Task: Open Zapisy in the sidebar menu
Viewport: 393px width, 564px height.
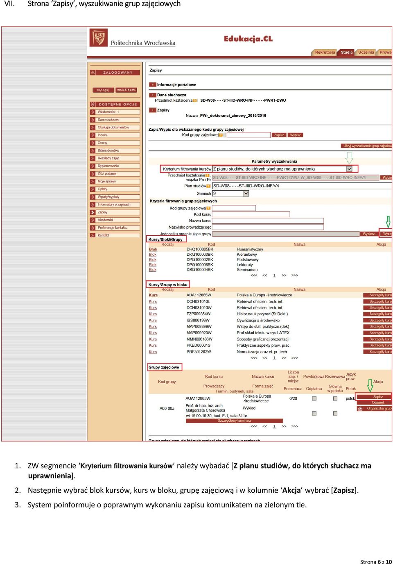Action: pos(115,212)
